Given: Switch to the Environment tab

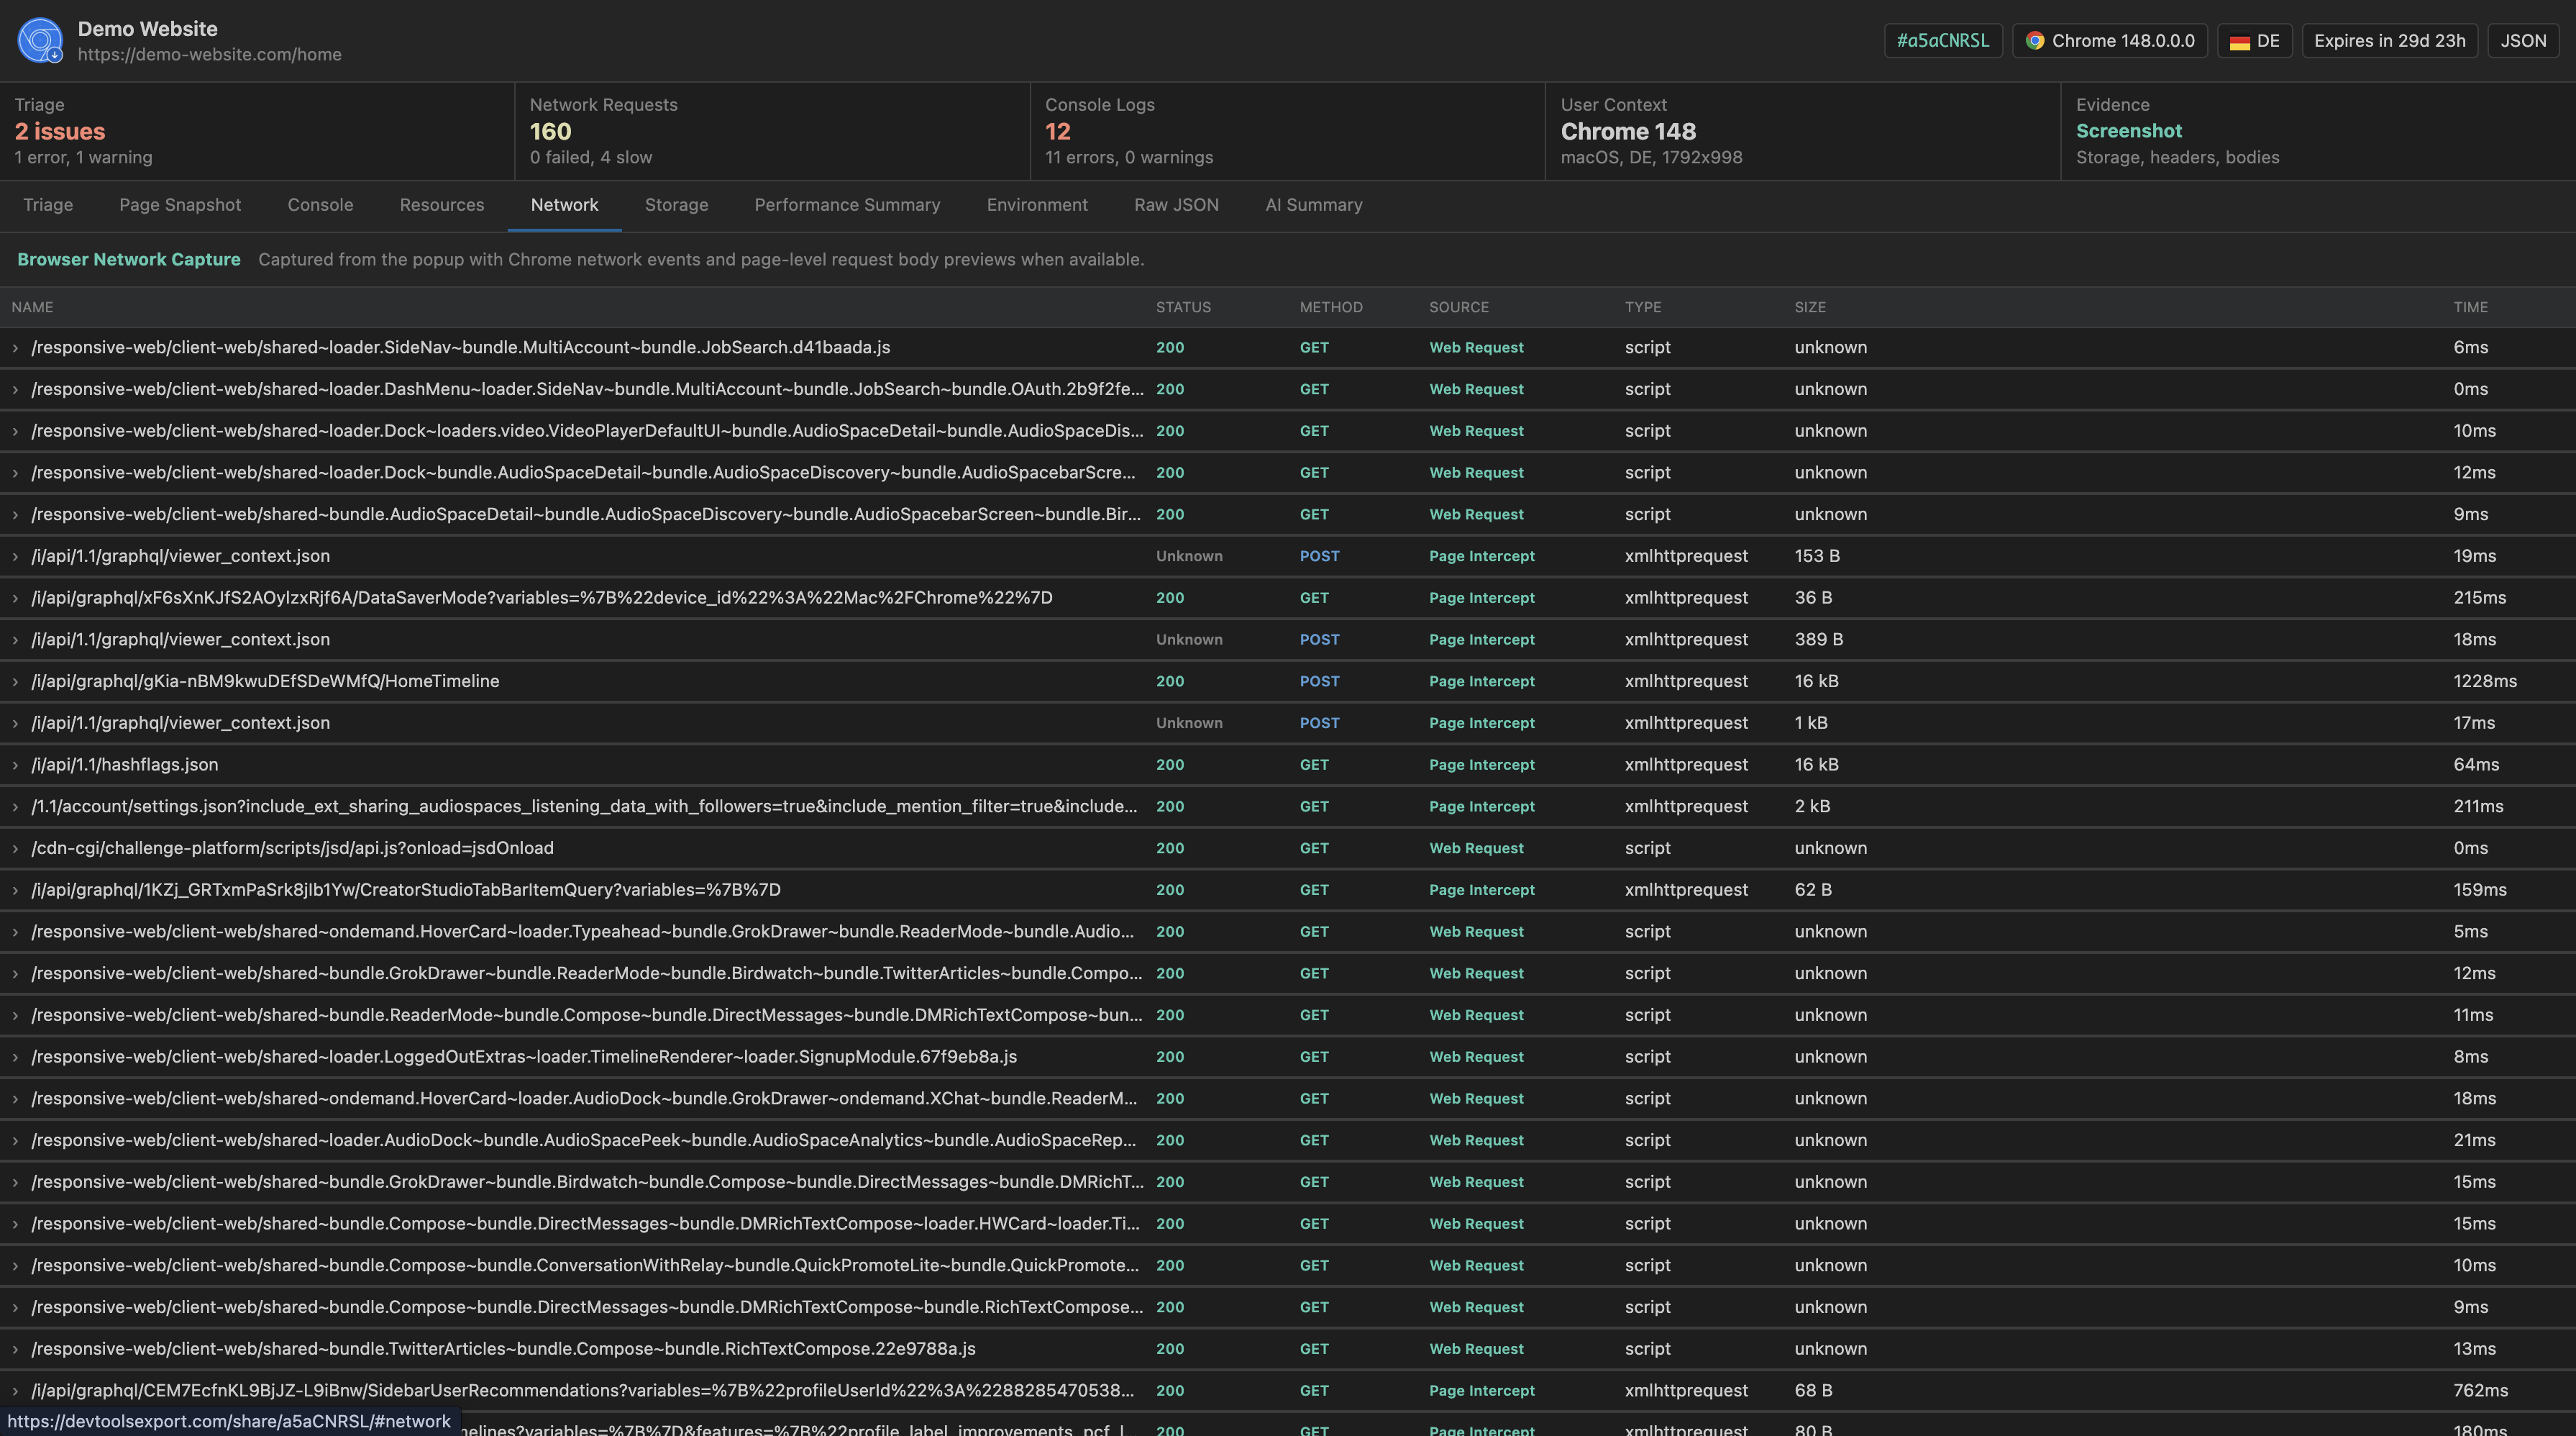Looking at the screenshot, I should coord(1037,205).
